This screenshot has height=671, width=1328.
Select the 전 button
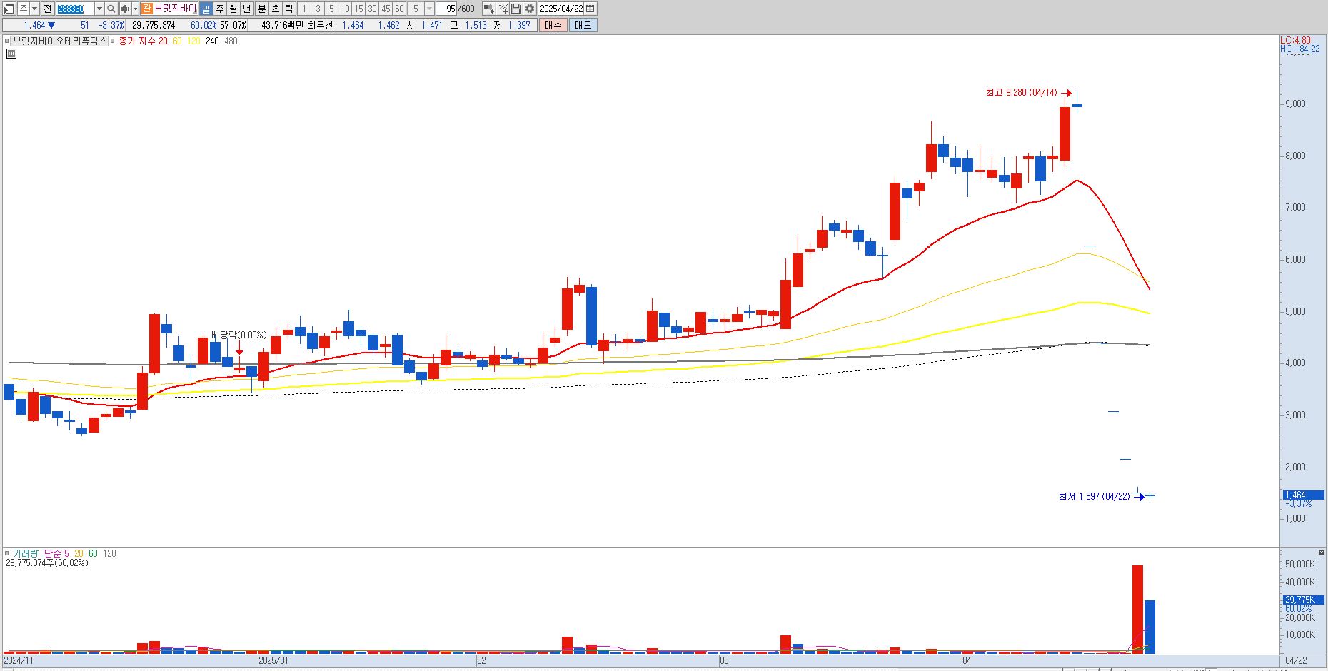47,9
